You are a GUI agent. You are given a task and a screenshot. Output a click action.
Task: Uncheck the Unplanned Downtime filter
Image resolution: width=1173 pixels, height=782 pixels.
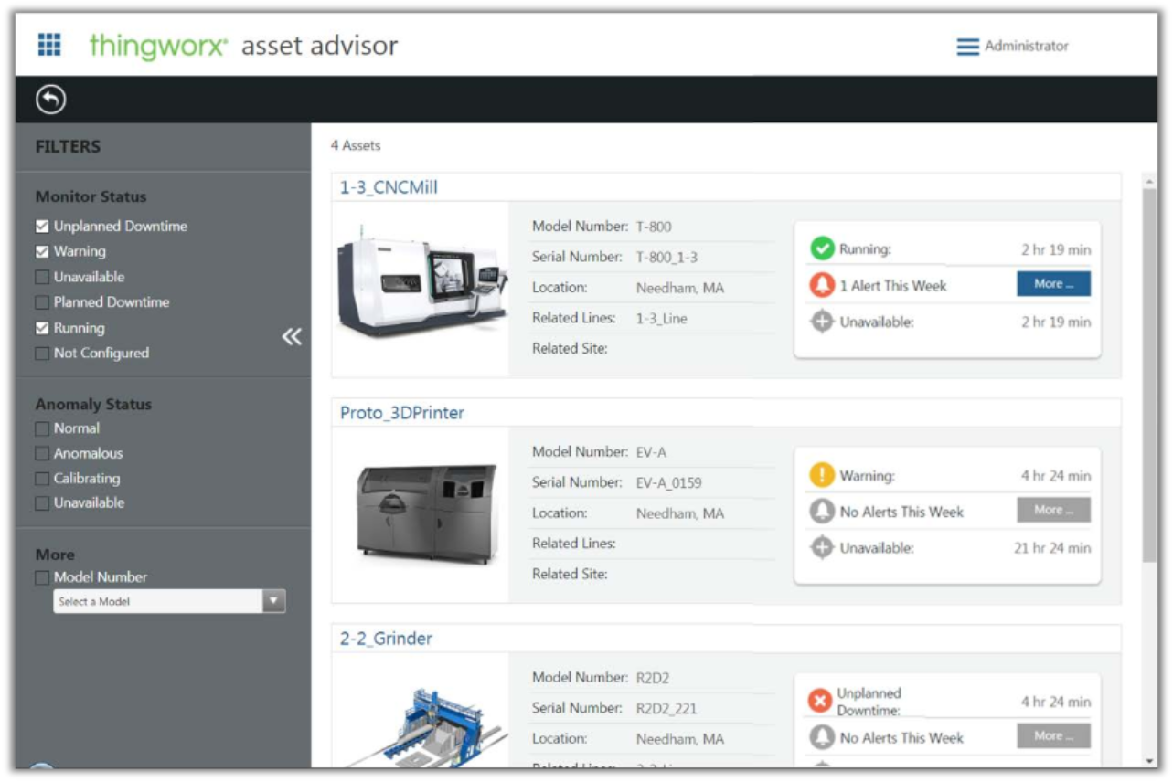[42, 227]
